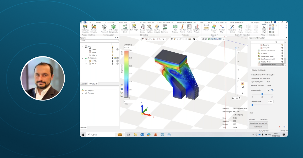The height and width of the screenshot is (158, 303).
Task: Switch to the SUPPORTS ribbon tab
Action: coord(123,22)
